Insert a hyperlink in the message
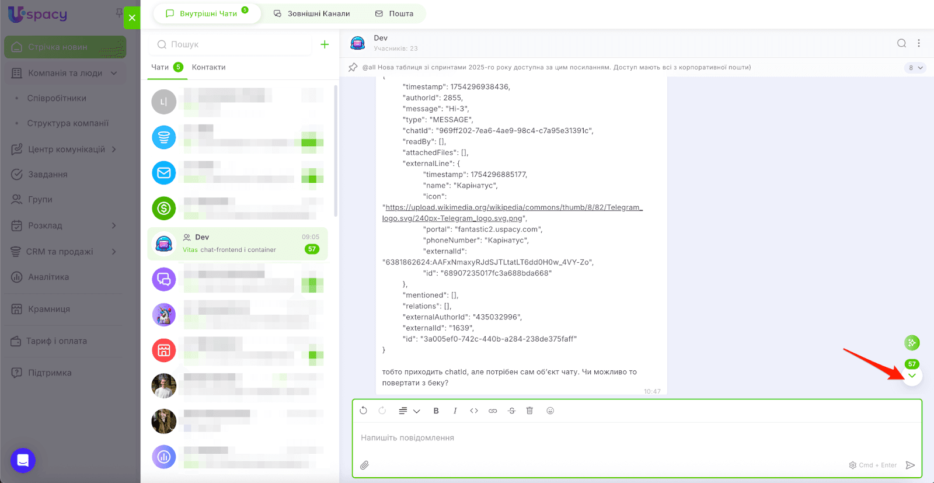Viewport: 934px width, 483px height. click(x=493, y=411)
